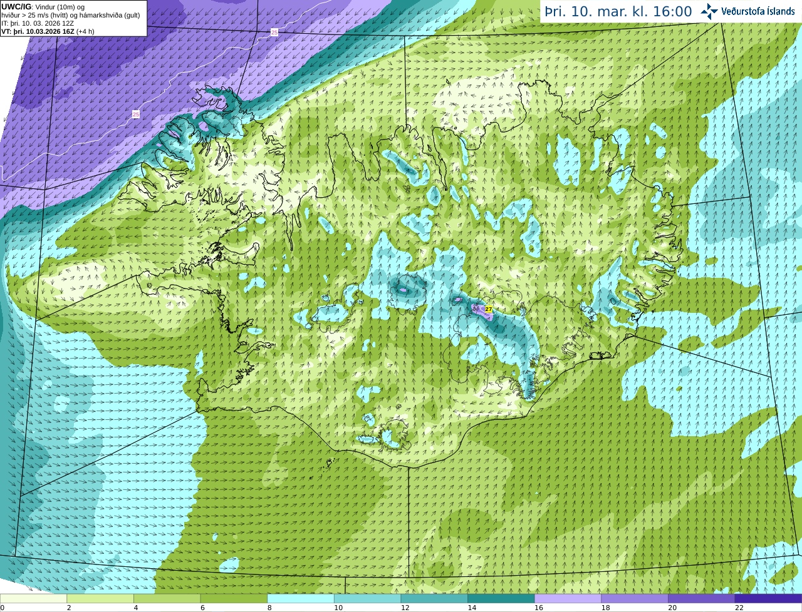This screenshot has width=802, height=612.
Task: Click the Veðurstofa Íslands logo icon
Action: coord(709,11)
